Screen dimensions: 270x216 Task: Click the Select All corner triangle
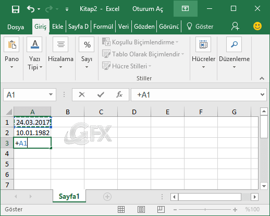(9, 112)
